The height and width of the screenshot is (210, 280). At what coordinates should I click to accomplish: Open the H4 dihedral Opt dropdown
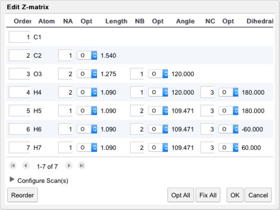point(230,92)
